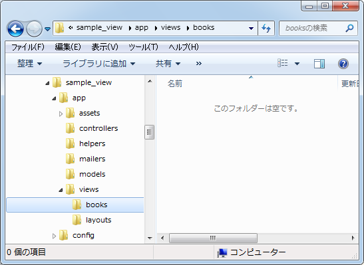Open recent pages dropdown beside navigation arrows
The height and width of the screenshot is (265, 364).
[47, 29]
